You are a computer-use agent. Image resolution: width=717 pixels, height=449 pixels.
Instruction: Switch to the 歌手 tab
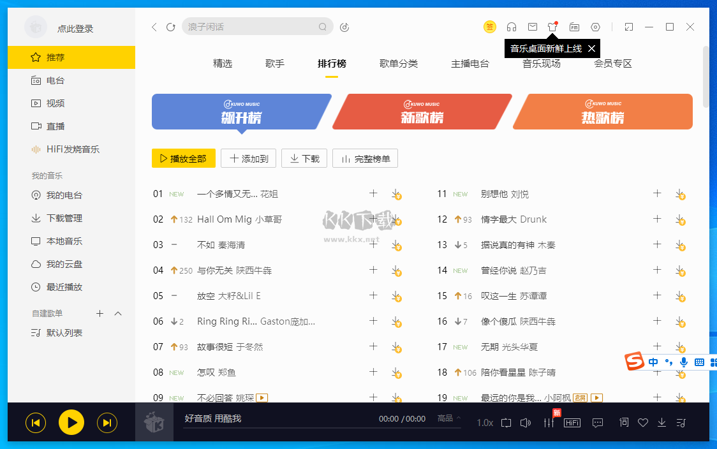[274, 64]
